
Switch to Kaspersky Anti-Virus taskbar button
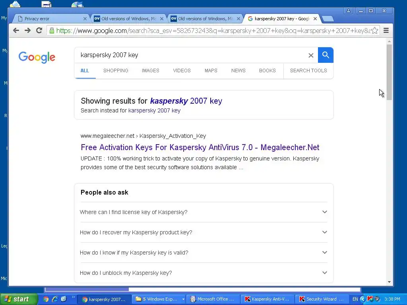pyautogui.click(x=268, y=299)
